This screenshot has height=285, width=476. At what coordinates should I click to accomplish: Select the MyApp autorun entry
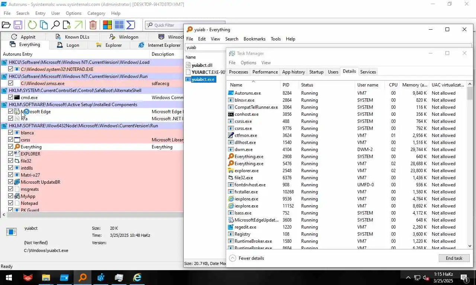coord(92,196)
